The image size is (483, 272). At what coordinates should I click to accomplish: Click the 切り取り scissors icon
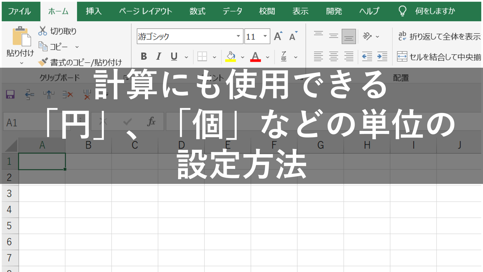43,31
